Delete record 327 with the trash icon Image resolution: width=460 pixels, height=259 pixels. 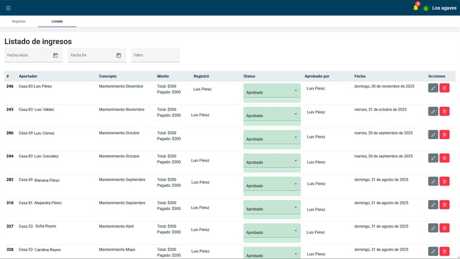pyautogui.click(x=444, y=228)
